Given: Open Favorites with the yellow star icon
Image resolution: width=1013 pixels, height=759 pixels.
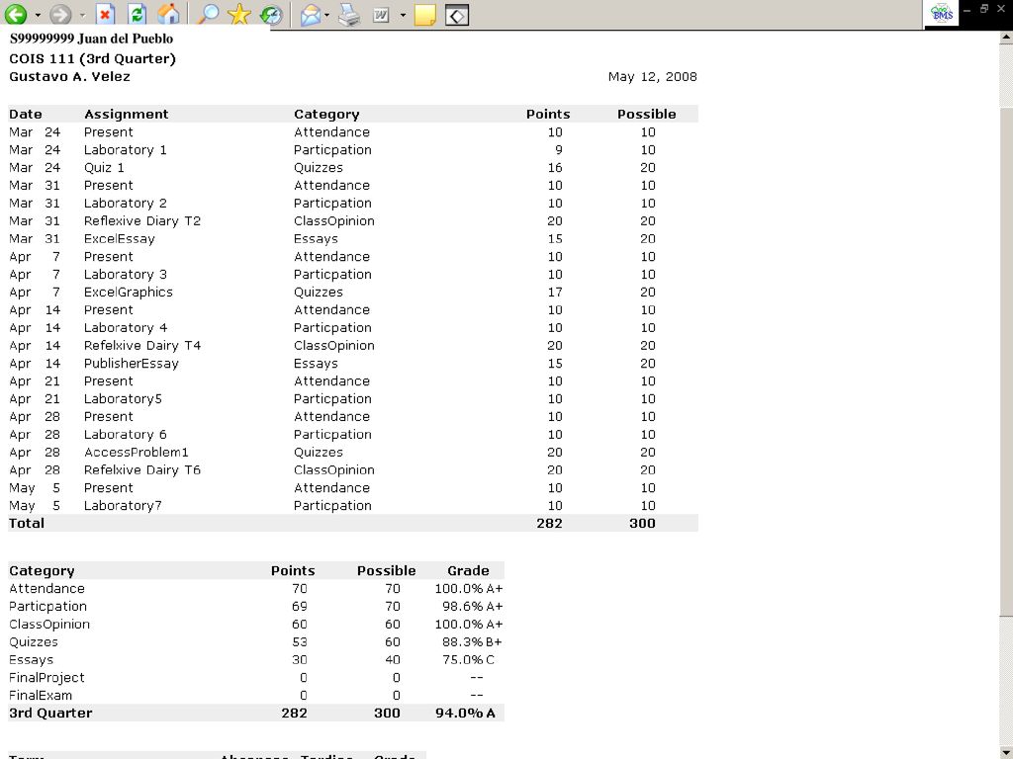Looking at the screenshot, I should [239, 14].
